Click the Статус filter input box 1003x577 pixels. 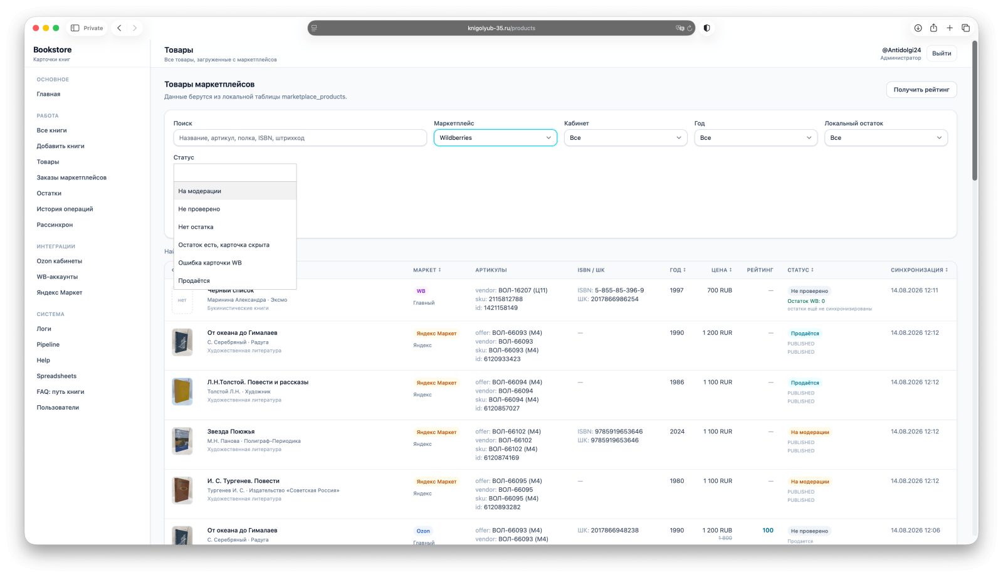(235, 172)
